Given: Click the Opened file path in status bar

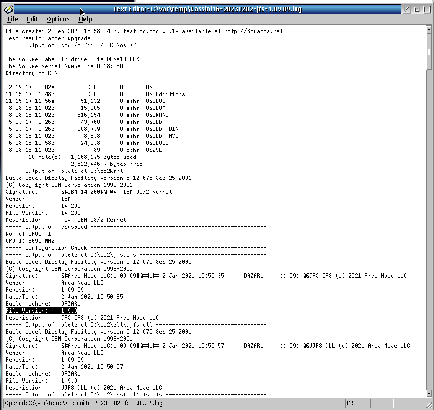Looking at the screenshot, I should (x=84, y=403).
